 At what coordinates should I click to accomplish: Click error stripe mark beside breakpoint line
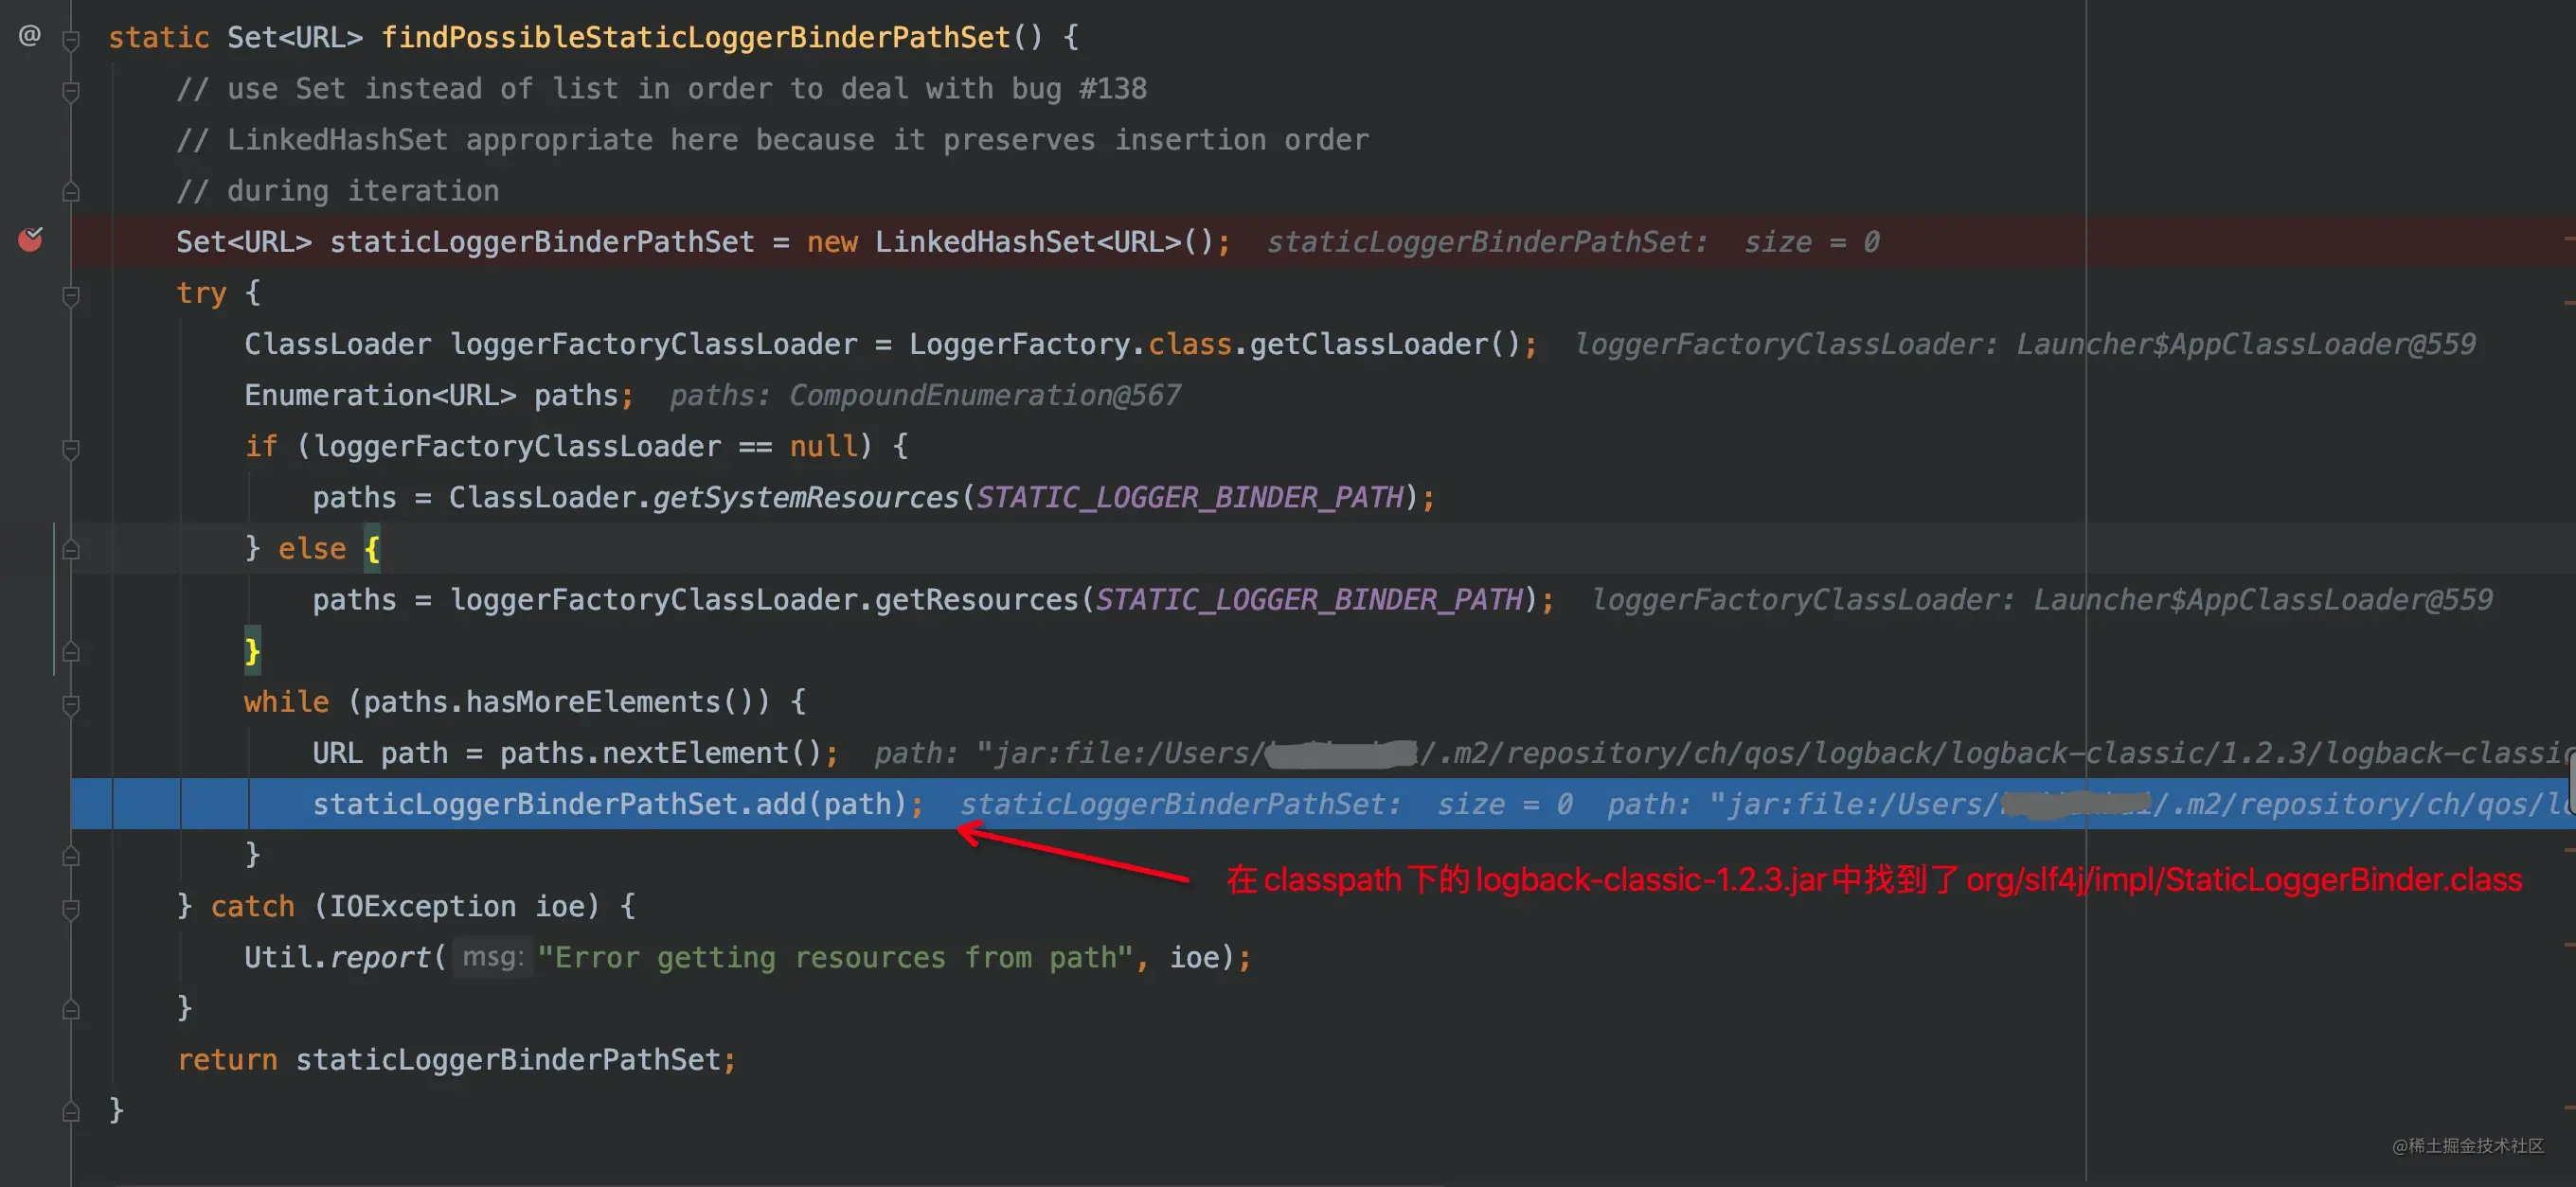click(x=2568, y=239)
